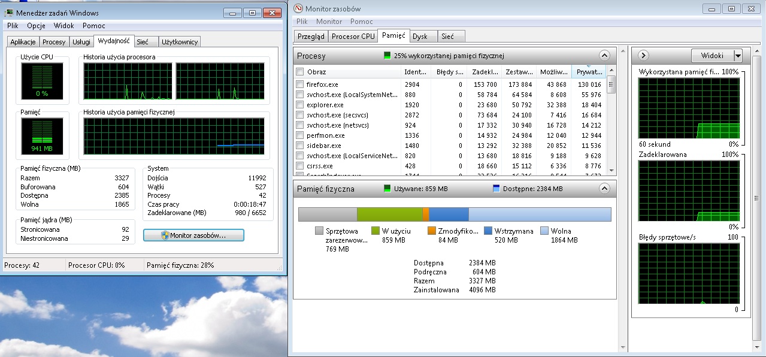Click the light blue Wolna legend swatch
This screenshot has width=766, height=357.
coord(544,231)
